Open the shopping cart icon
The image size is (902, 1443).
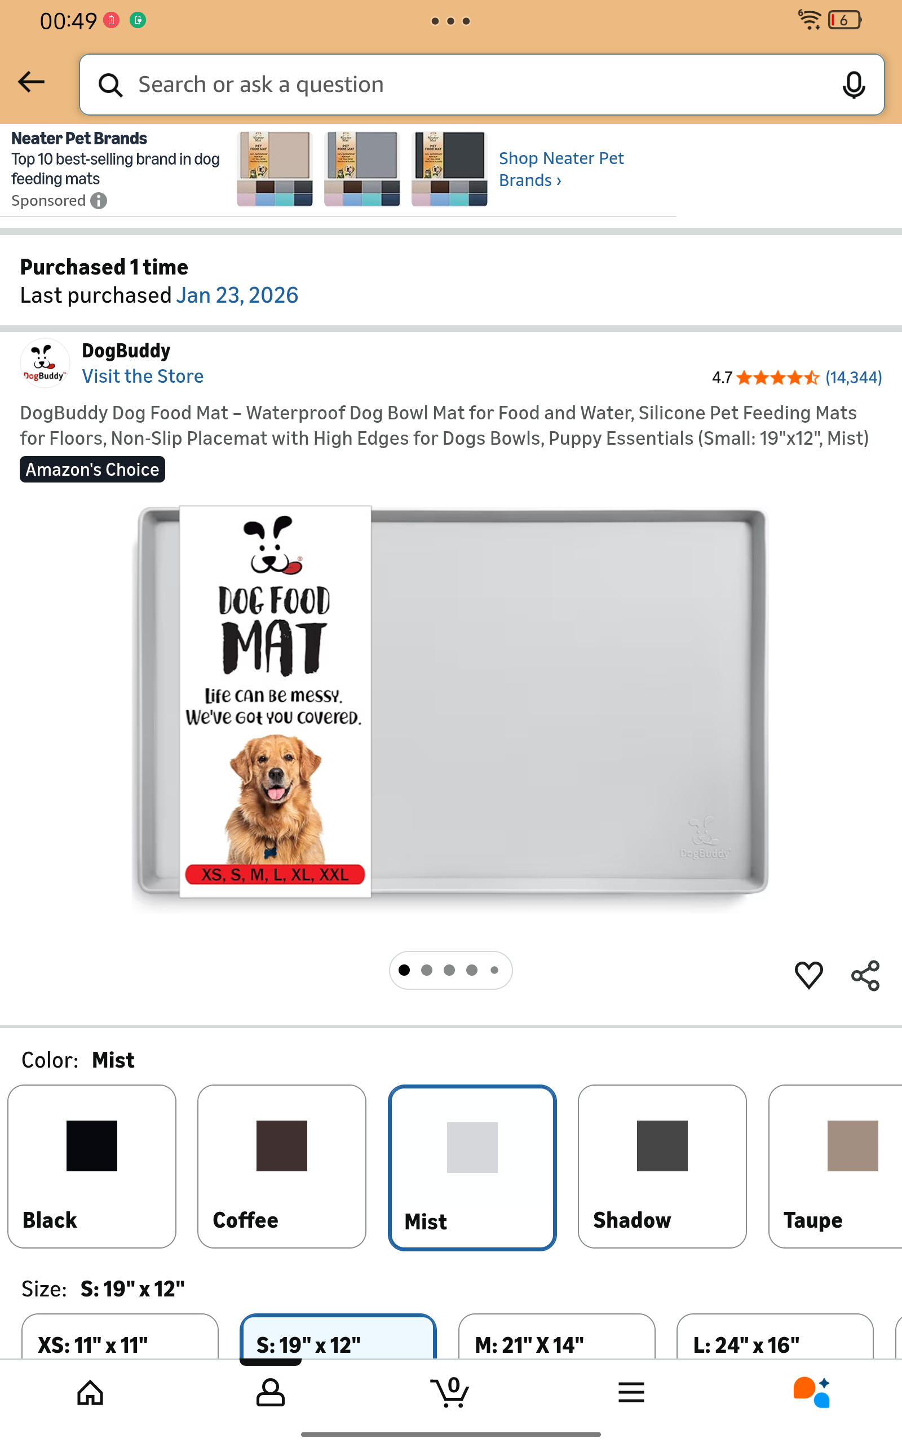point(450,1392)
